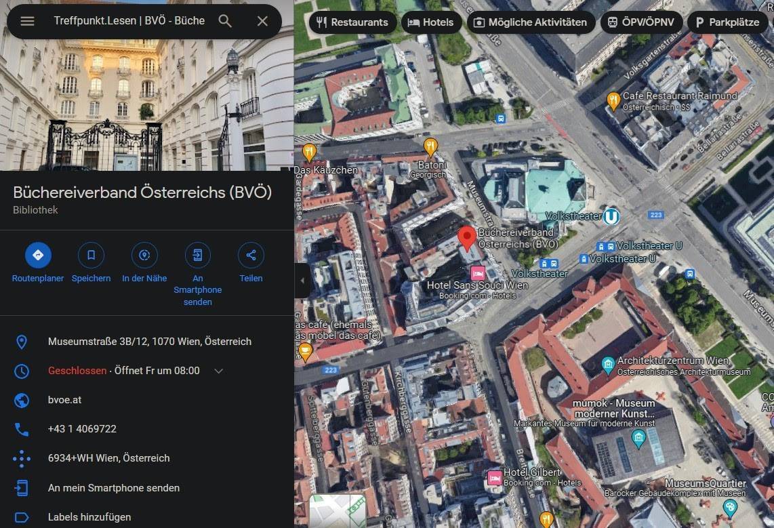This screenshot has height=528, width=774.
Task: Click the Büchereiverband Österreichs (BVÖ) title
Action: 142,192
